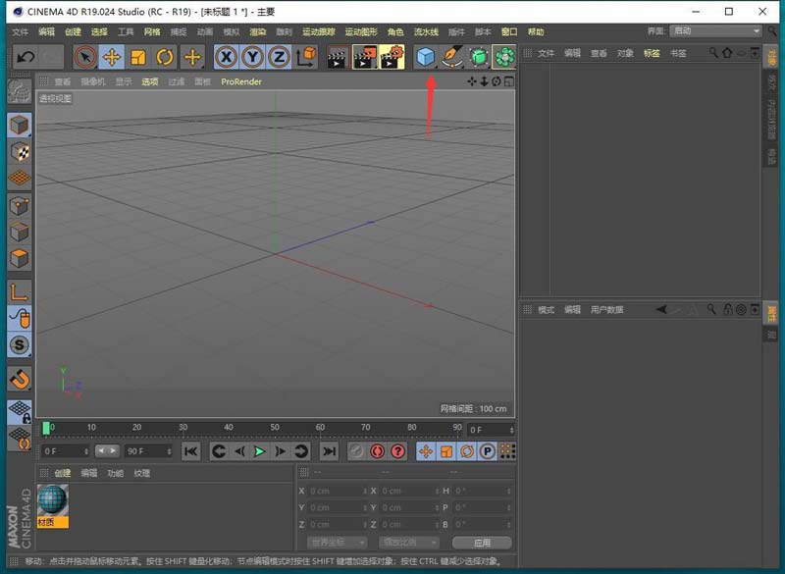
Task: Open object manager 对象 menu
Action: click(x=625, y=53)
